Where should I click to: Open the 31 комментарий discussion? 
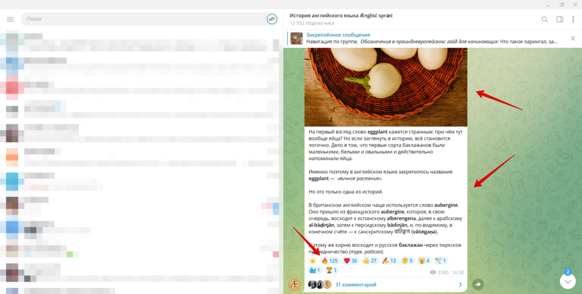click(356, 285)
